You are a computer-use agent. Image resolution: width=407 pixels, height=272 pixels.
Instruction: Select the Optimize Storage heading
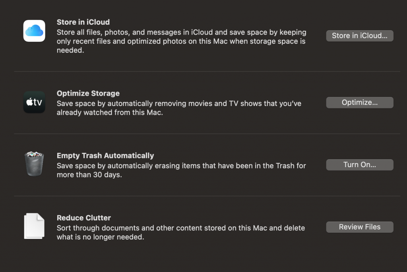(x=88, y=93)
